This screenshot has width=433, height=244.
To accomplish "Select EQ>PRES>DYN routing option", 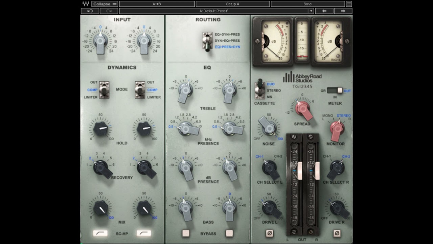I will [227, 47].
